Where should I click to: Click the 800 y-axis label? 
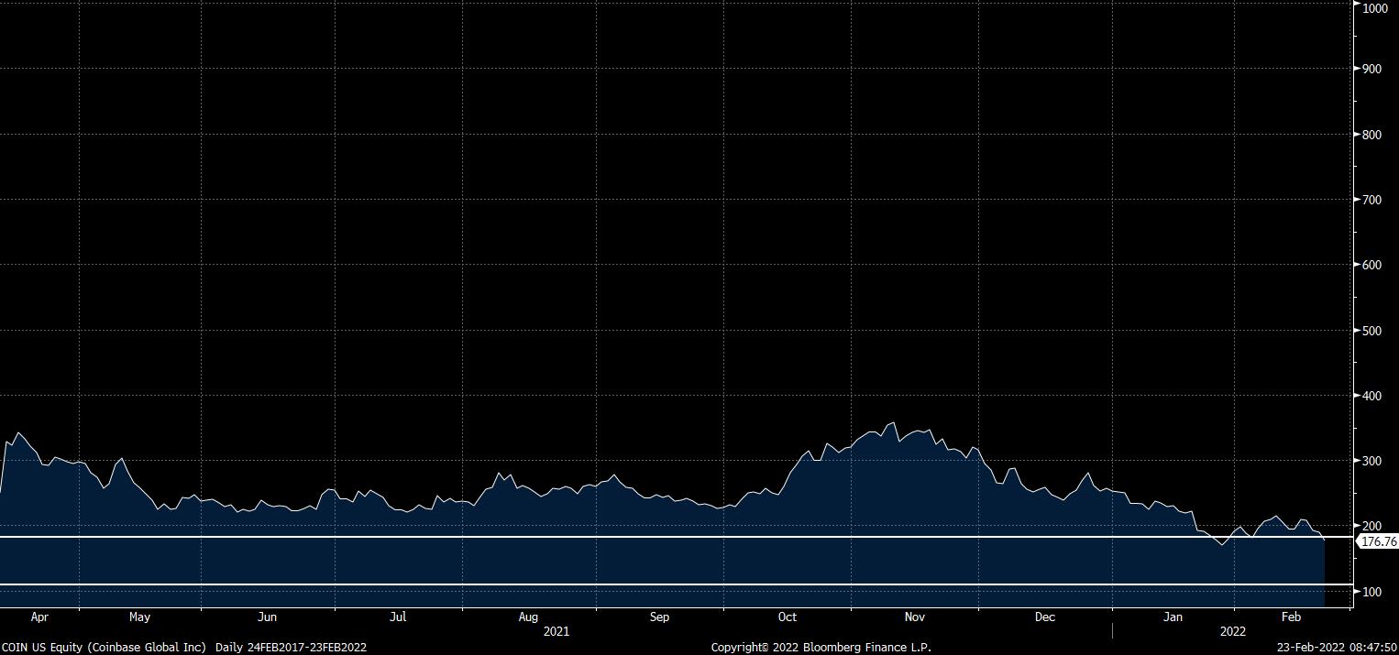[1372, 135]
